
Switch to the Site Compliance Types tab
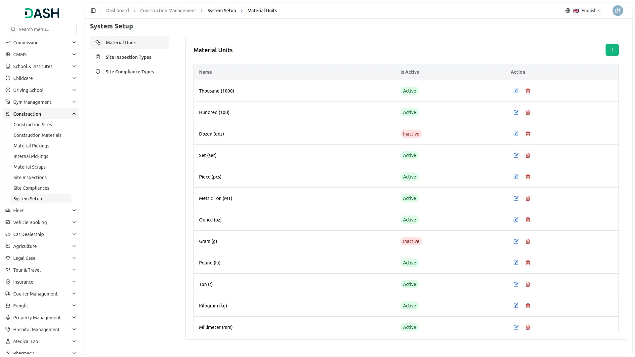point(130,72)
